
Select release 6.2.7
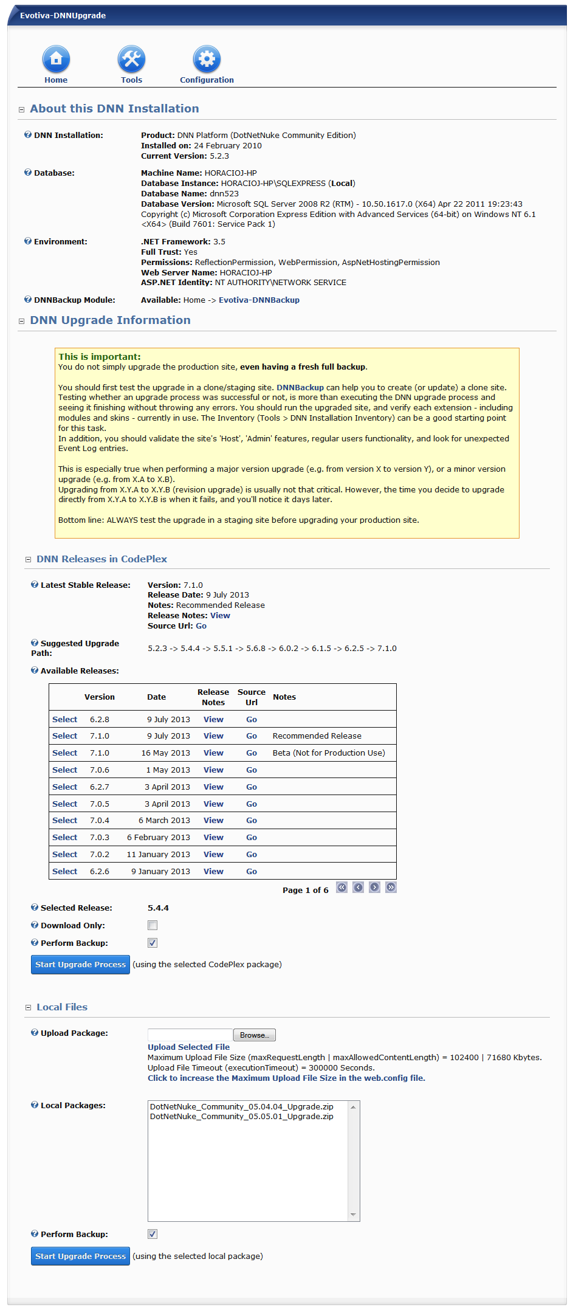64,787
